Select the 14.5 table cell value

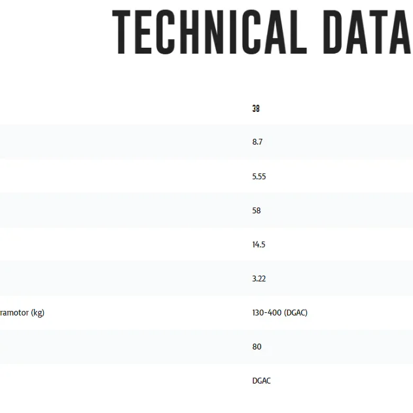[x=259, y=245]
